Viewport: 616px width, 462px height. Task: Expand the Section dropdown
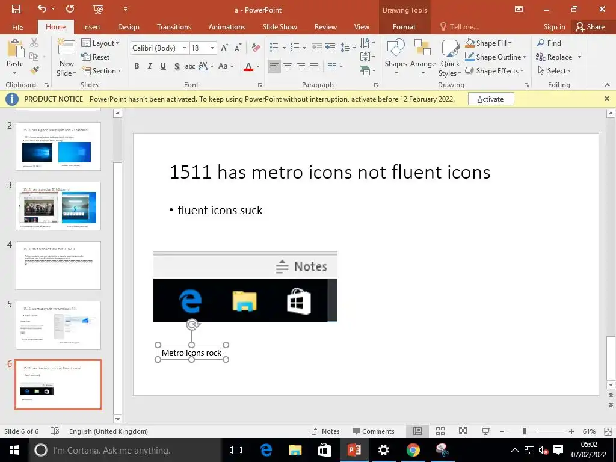pyautogui.click(x=101, y=71)
